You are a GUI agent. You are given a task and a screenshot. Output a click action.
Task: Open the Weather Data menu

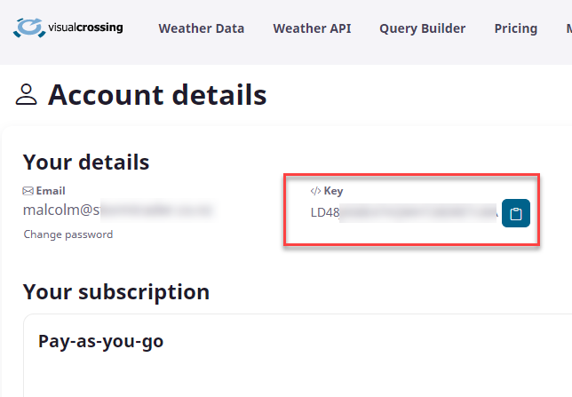(202, 28)
